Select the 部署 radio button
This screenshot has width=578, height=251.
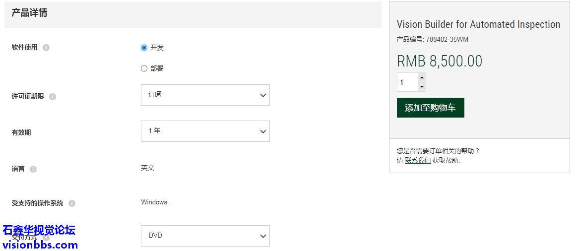pyautogui.click(x=144, y=68)
